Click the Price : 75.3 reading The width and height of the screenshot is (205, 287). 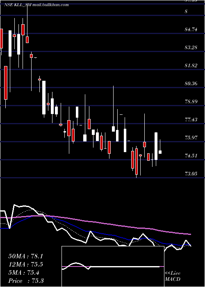click(x=26, y=281)
